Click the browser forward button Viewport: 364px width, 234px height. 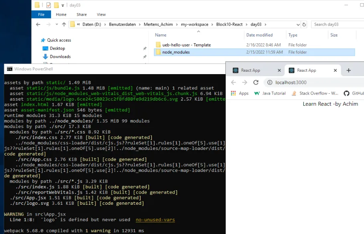point(245,83)
